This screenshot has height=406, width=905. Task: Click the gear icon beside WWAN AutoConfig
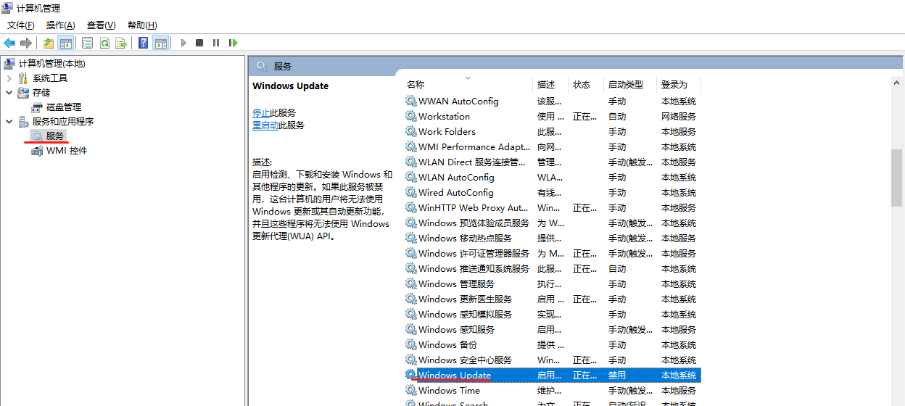pos(411,101)
